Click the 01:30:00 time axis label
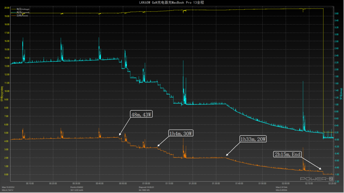 (216, 184)
